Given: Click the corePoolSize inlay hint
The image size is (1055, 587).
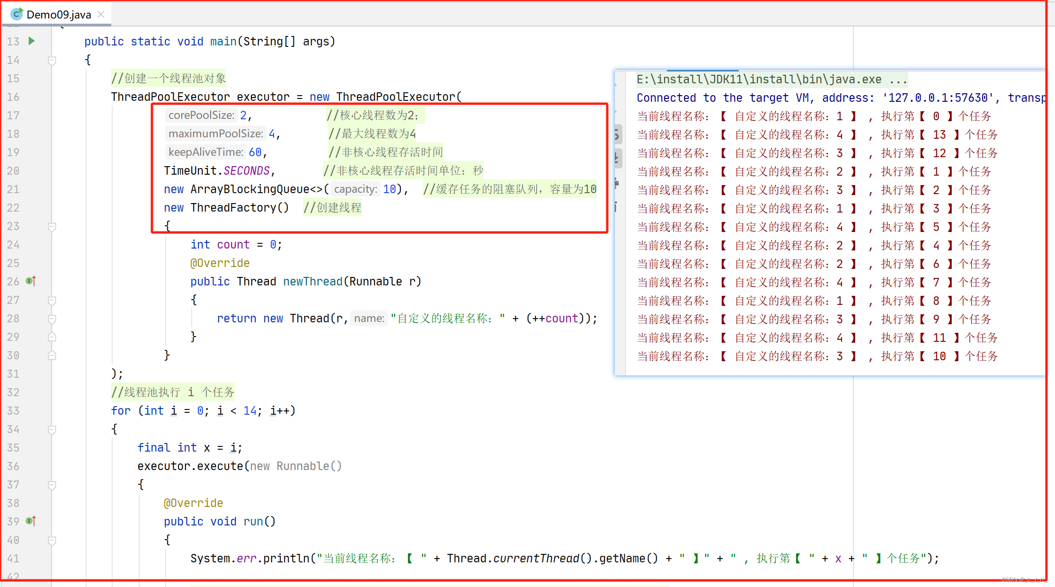Looking at the screenshot, I should click(201, 115).
